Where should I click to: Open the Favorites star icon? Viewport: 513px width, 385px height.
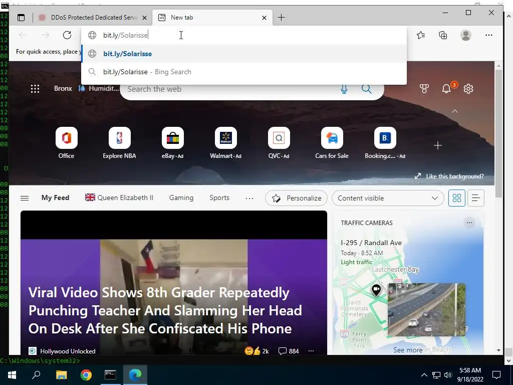(421, 35)
